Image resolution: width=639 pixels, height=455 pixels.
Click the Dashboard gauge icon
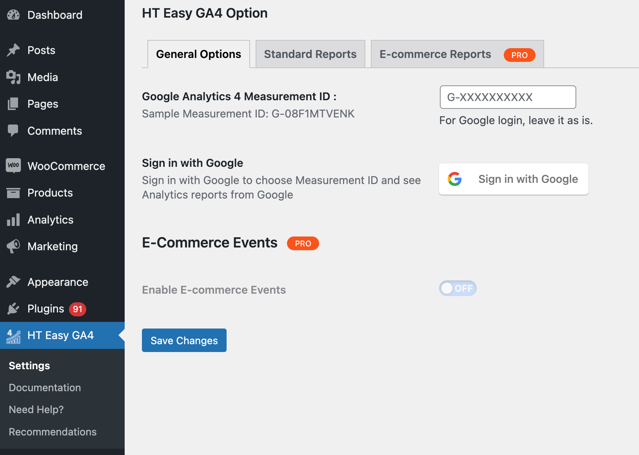coord(13,15)
